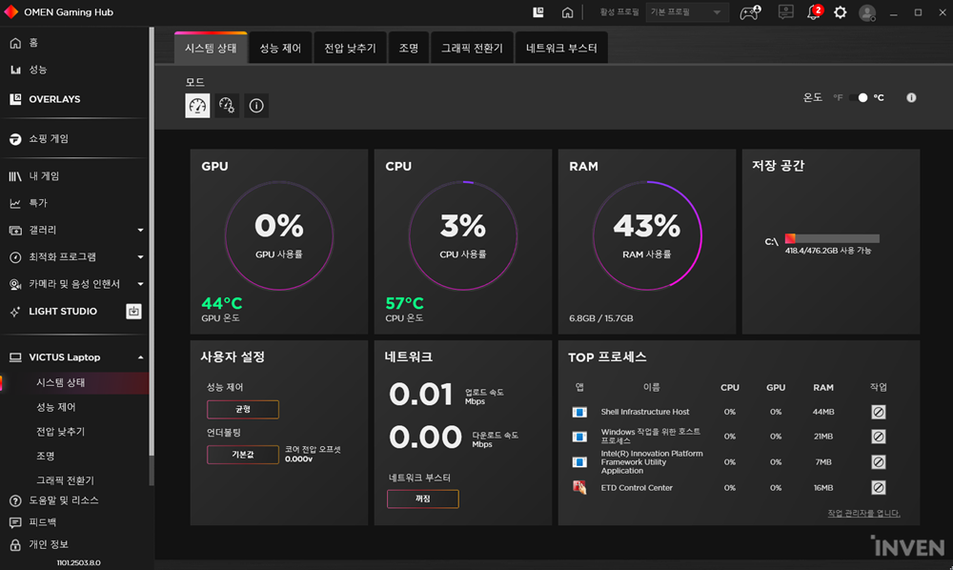Collapse the VICTUS Laptop section
This screenshot has height=570, width=953.
tap(140, 357)
